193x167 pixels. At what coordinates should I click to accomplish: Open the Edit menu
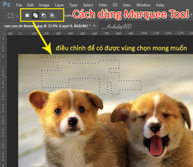coord(30,5)
